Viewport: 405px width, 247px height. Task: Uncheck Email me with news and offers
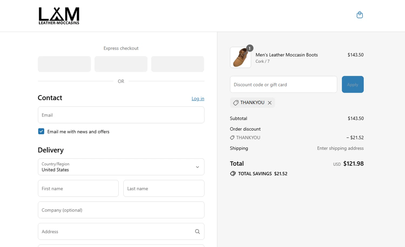pos(41,131)
